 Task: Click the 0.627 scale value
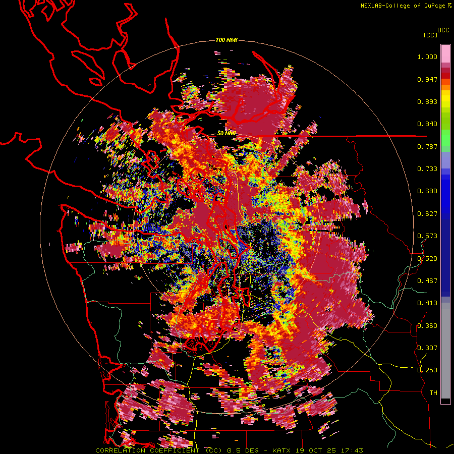pos(427,214)
